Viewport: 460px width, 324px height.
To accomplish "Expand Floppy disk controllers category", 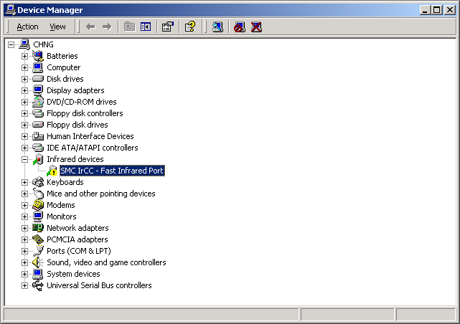I will click(x=24, y=113).
